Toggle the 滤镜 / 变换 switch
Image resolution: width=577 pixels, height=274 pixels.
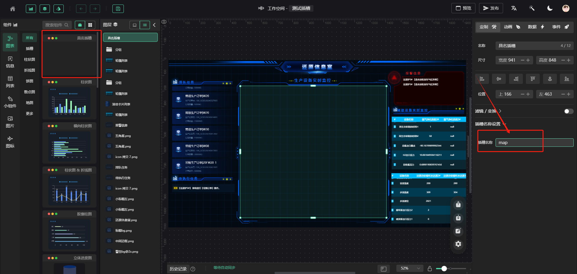[568, 111]
